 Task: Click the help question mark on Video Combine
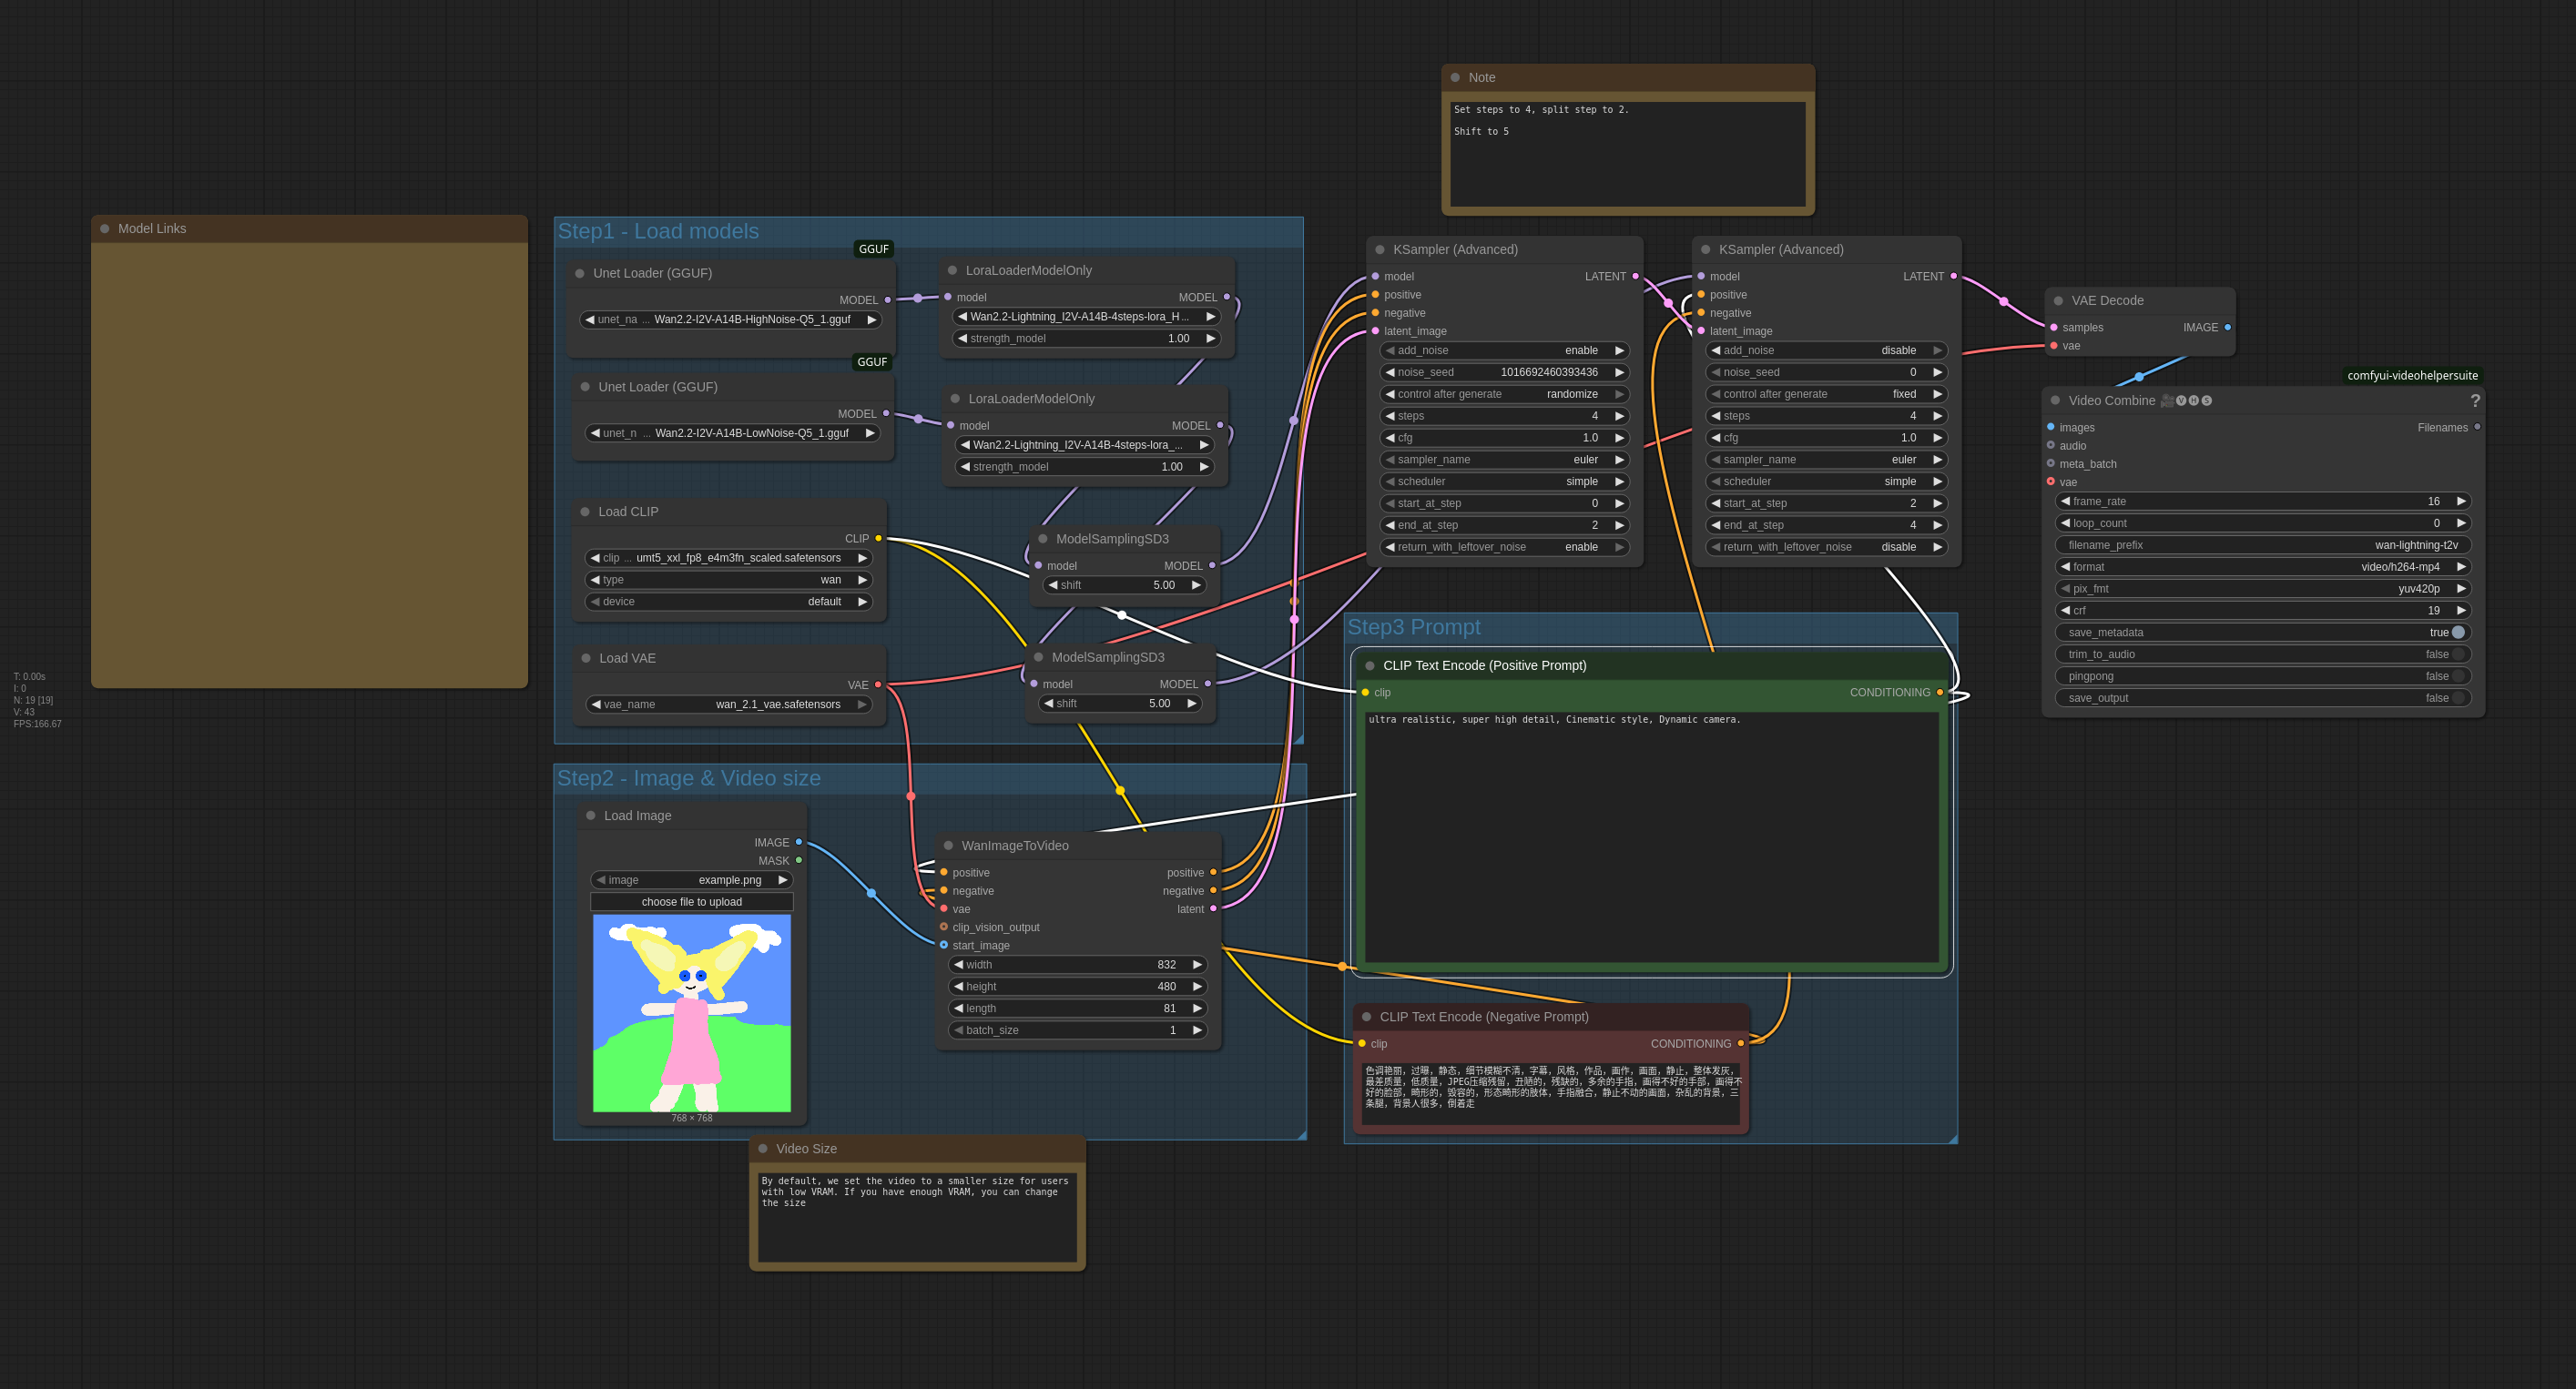pyautogui.click(x=2475, y=400)
